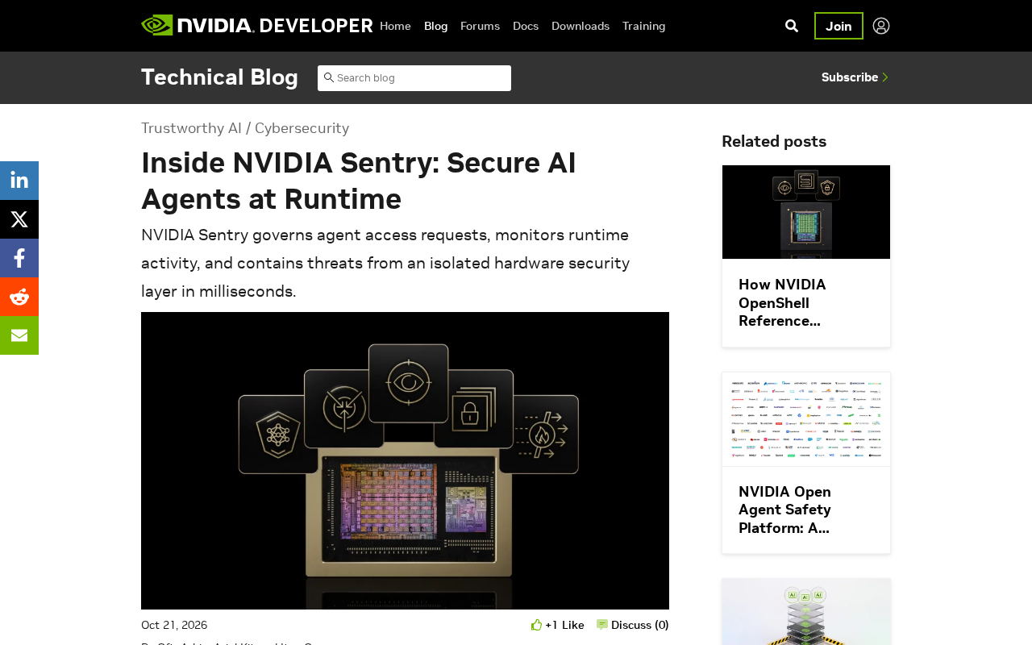This screenshot has width=1032, height=645.
Task: Click the Oct 21, 2026 date text
Action: (174, 625)
